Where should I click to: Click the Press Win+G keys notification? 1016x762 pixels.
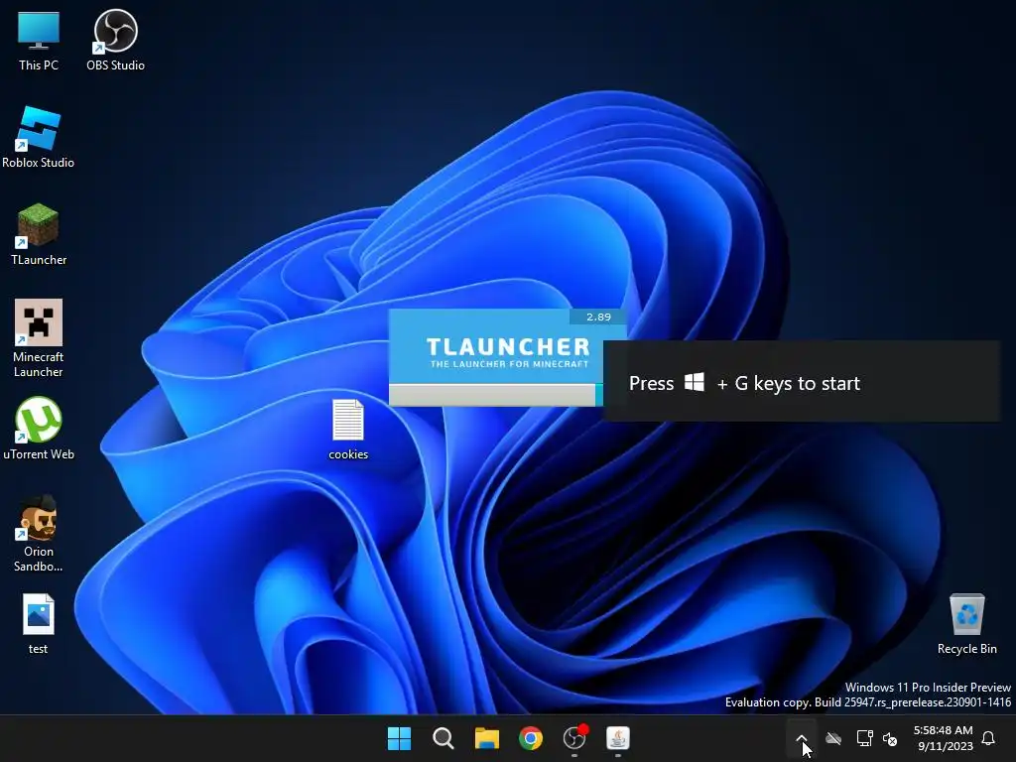coord(802,382)
